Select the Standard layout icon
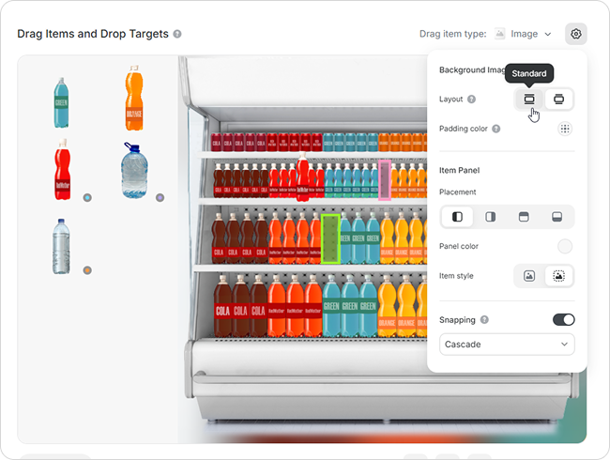 529,99
